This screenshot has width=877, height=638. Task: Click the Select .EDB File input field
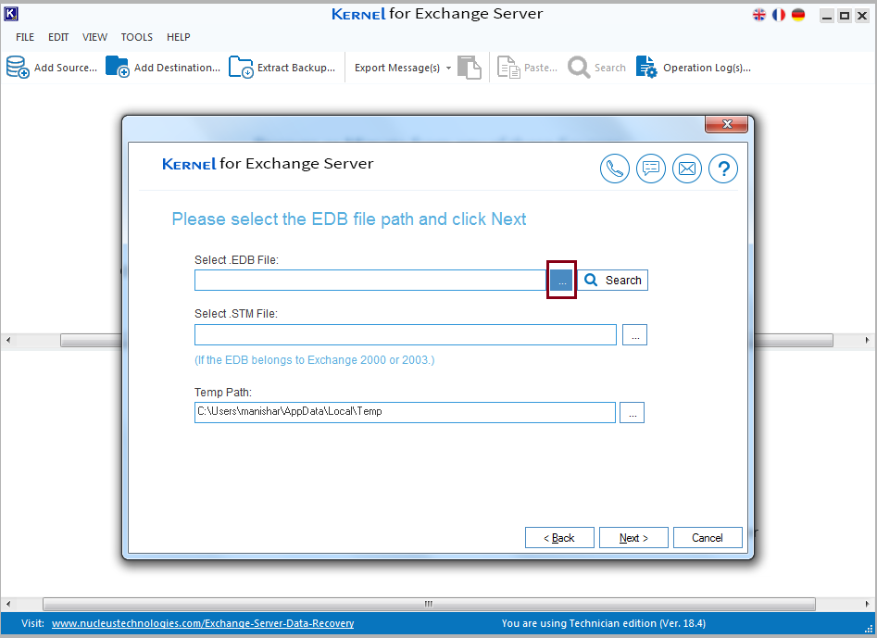[x=370, y=281]
